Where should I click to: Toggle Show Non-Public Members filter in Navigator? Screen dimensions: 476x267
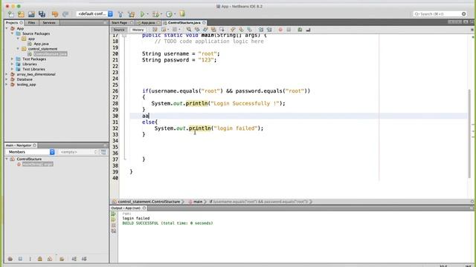(x=39, y=259)
